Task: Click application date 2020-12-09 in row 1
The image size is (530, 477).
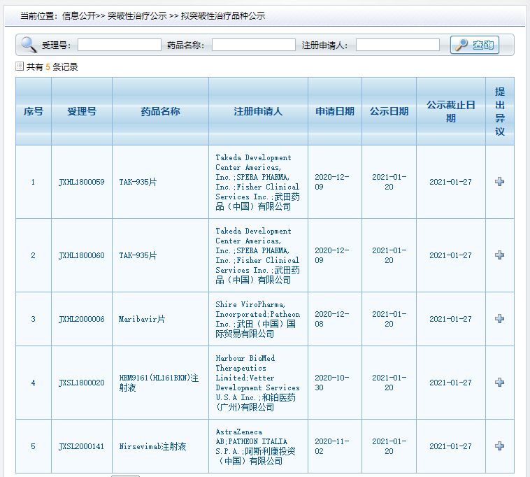Action: (x=332, y=182)
